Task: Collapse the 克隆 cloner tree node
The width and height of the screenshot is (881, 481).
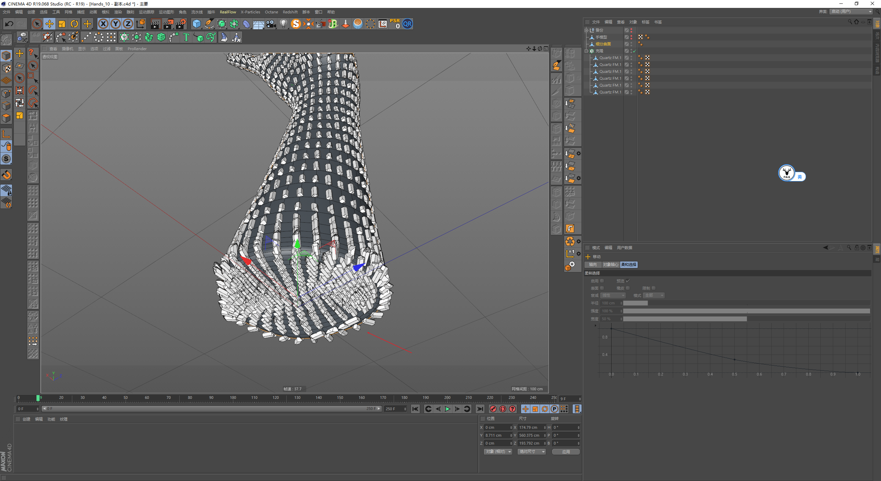Action: [x=586, y=51]
